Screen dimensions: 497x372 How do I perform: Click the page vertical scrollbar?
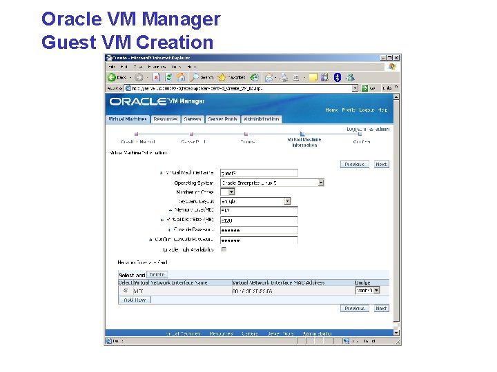(396, 215)
